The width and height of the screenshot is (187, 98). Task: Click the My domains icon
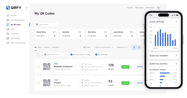tap(8, 38)
